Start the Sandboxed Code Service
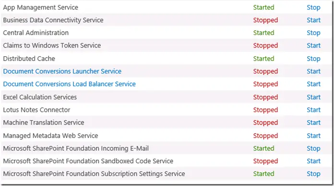Viewport: 334px width, 186px height. tap(313, 161)
